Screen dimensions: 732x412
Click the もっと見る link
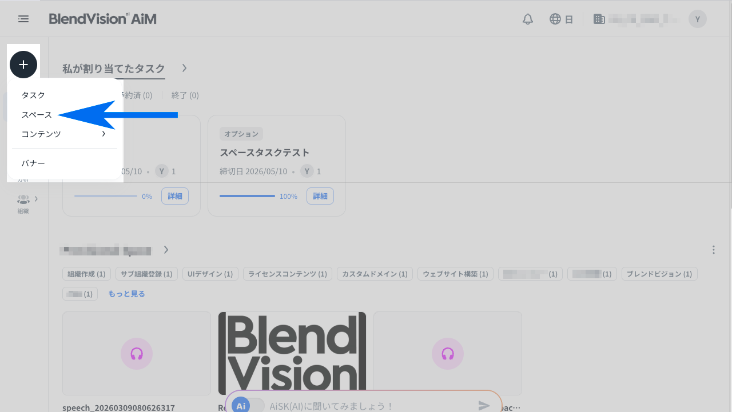pyautogui.click(x=126, y=294)
